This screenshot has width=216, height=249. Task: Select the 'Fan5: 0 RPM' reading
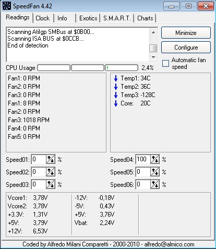pyautogui.click(x=24, y=137)
